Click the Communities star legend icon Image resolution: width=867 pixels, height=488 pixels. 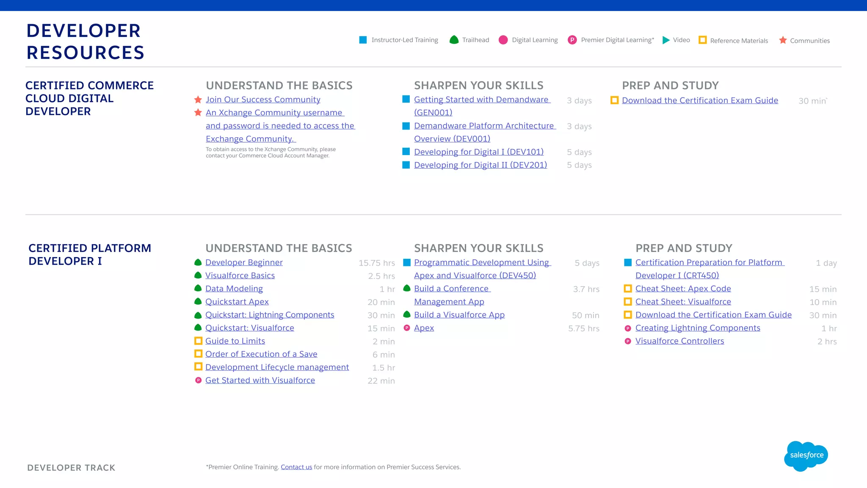783,40
